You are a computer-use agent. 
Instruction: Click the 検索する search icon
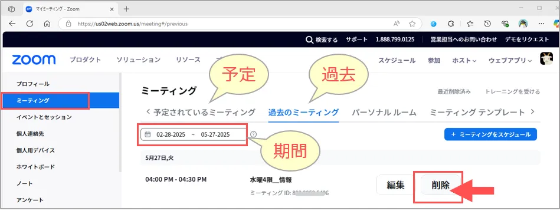310,39
